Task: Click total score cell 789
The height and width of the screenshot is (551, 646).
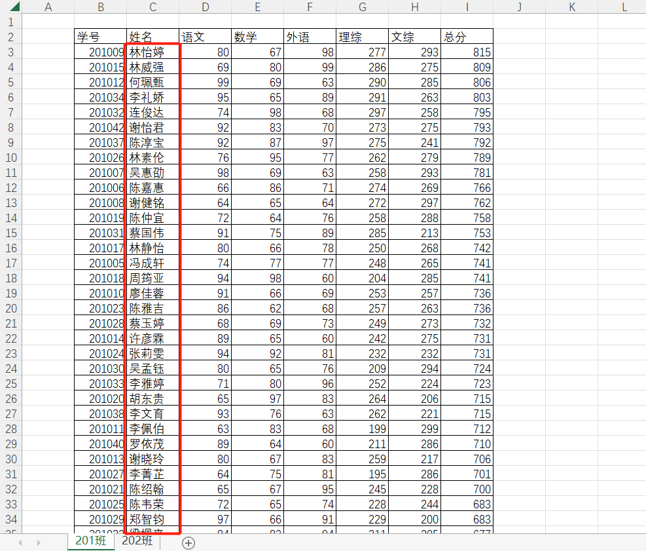Action: [467, 157]
